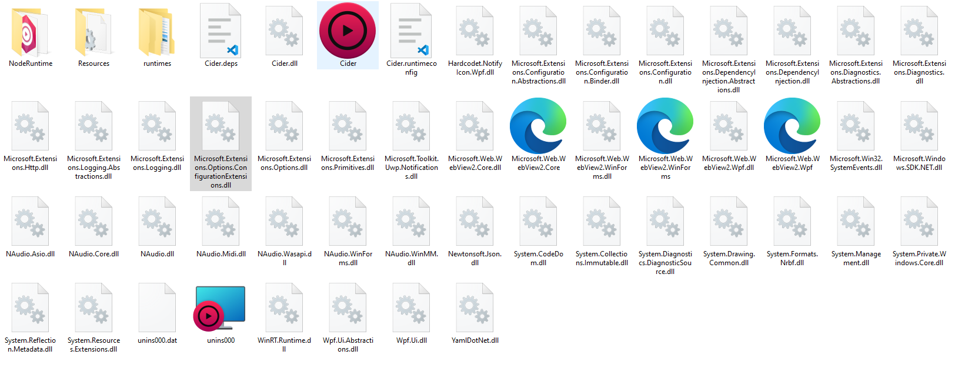Screen dimensions: 955x391
Task: Select the Cider.runtimeconfig file
Action: coord(411,31)
